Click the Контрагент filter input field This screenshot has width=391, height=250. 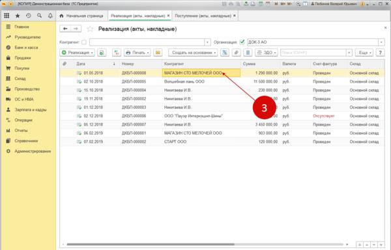147,42
